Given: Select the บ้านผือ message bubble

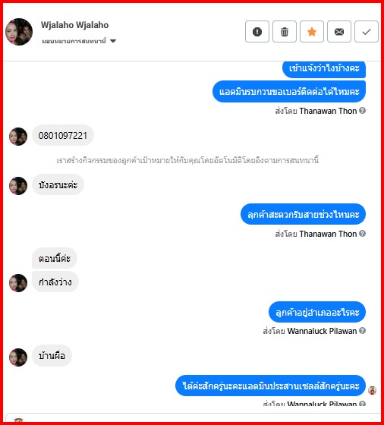Looking at the screenshot, I should (52, 356).
